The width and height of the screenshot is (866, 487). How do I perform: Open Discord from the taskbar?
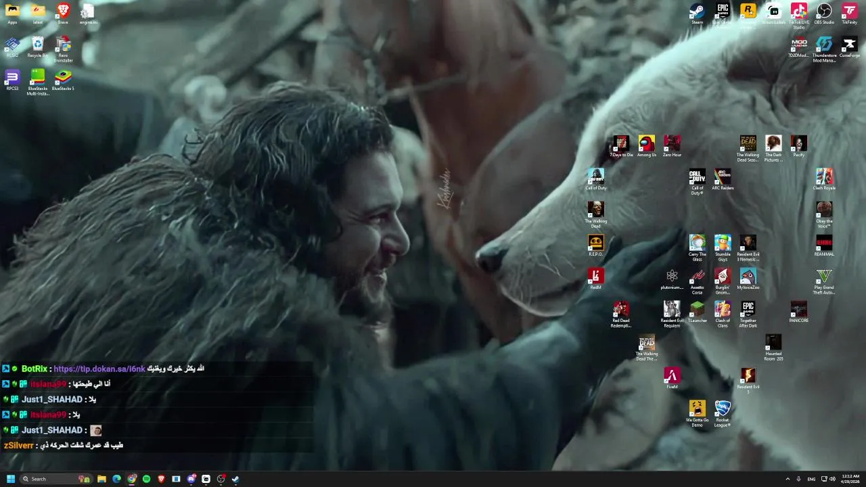[191, 479]
